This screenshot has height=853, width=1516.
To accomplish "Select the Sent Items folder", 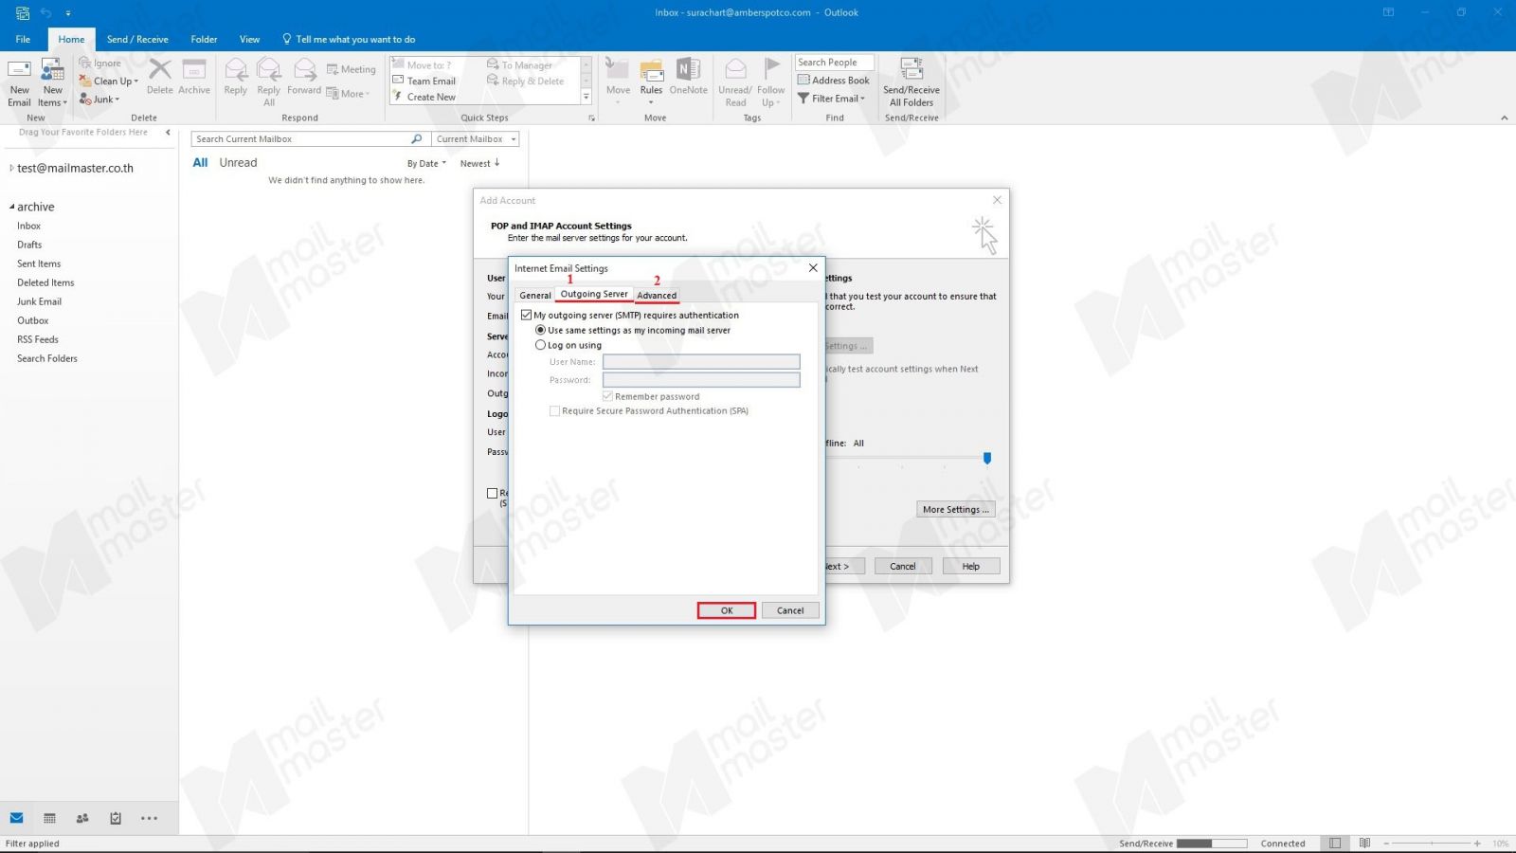I will click(x=39, y=263).
